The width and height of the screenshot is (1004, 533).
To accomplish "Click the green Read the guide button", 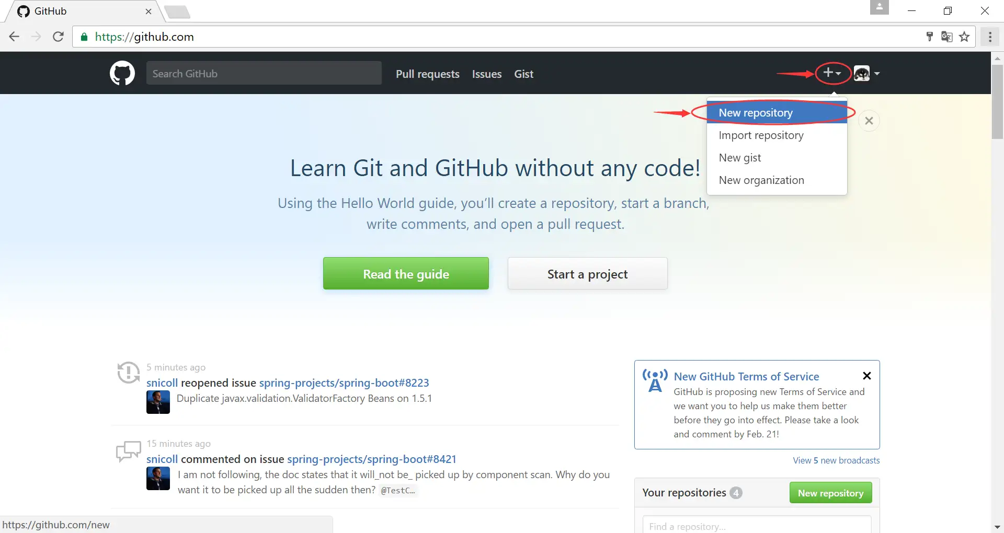I will click(x=406, y=274).
